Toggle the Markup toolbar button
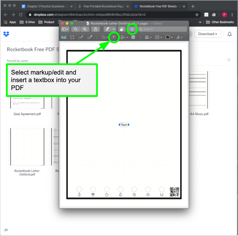The width and height of the screenshot is (238, 236). tap(132, 29)
